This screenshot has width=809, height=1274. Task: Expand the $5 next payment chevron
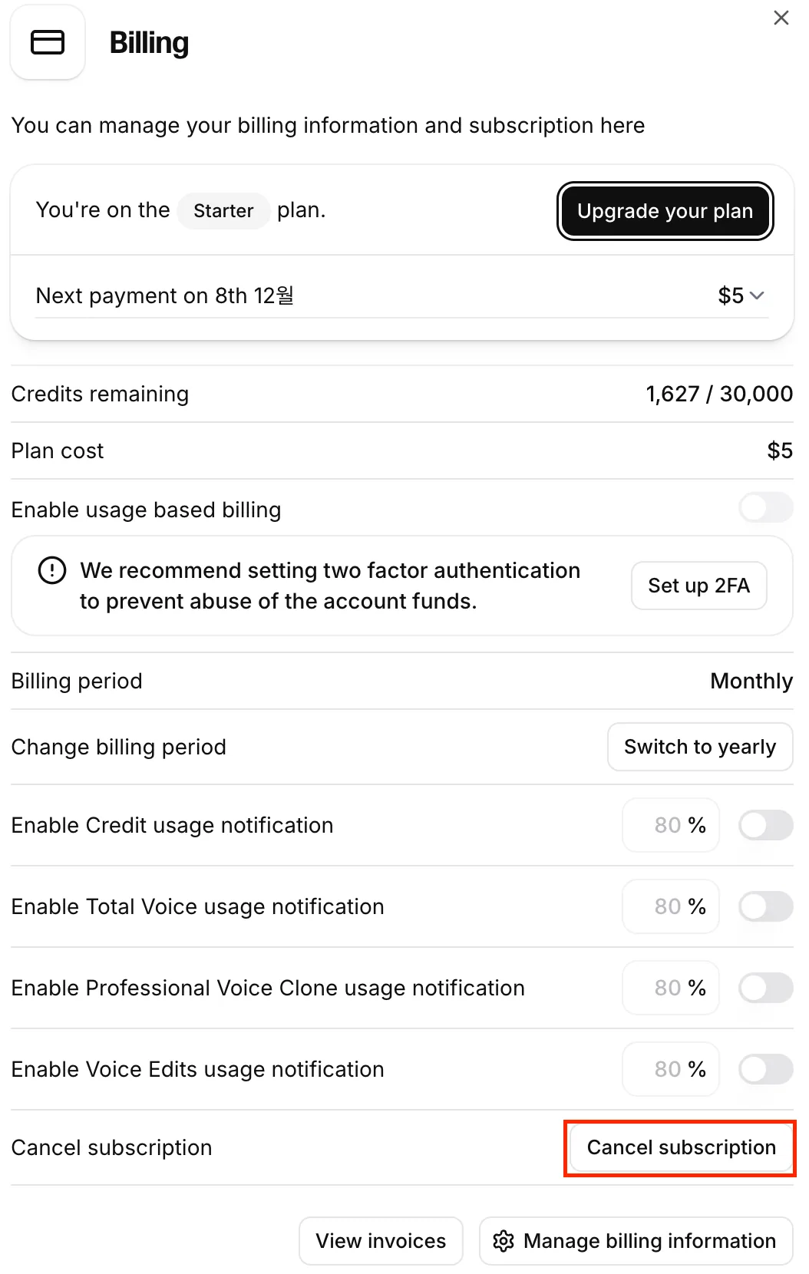click(757, 295)
